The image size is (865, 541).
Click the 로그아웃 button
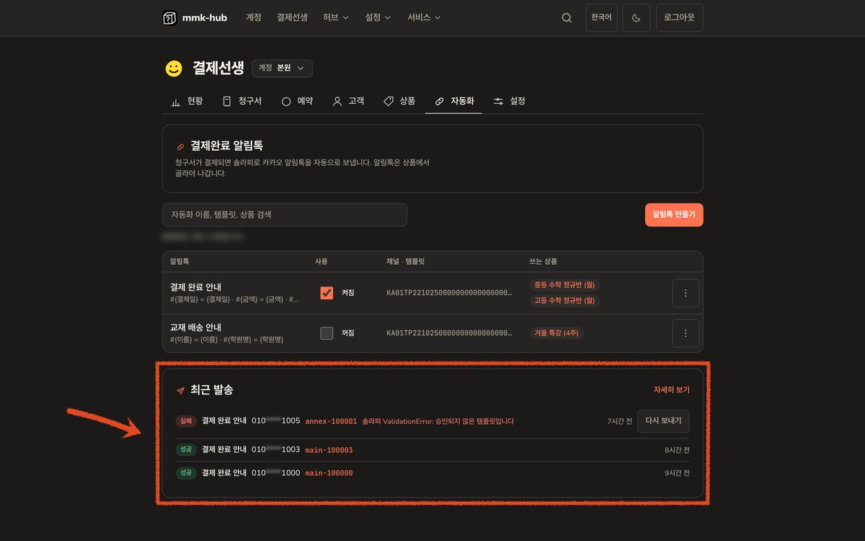tap(680, 17)
